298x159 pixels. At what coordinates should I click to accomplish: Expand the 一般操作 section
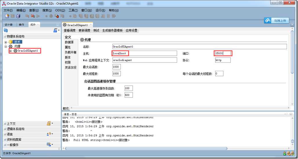pos(5,145)
